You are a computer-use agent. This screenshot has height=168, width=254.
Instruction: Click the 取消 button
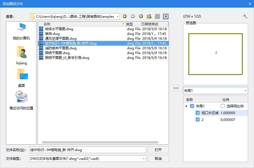click(158, 159)
